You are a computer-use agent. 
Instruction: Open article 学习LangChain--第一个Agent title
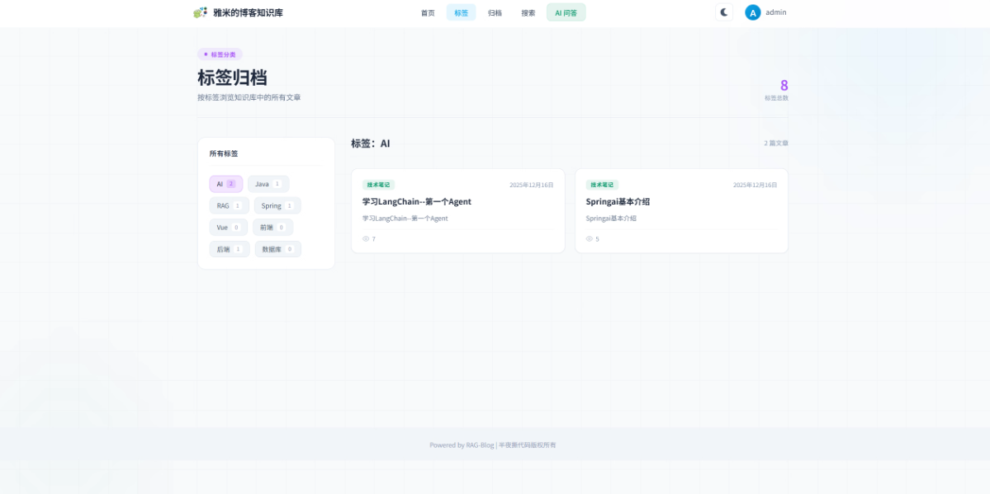pyautogui.click(x=417, y=202)
